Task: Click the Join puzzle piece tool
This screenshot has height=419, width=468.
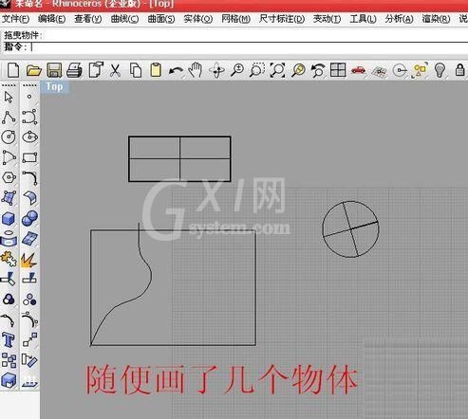Action: [9, 259]
